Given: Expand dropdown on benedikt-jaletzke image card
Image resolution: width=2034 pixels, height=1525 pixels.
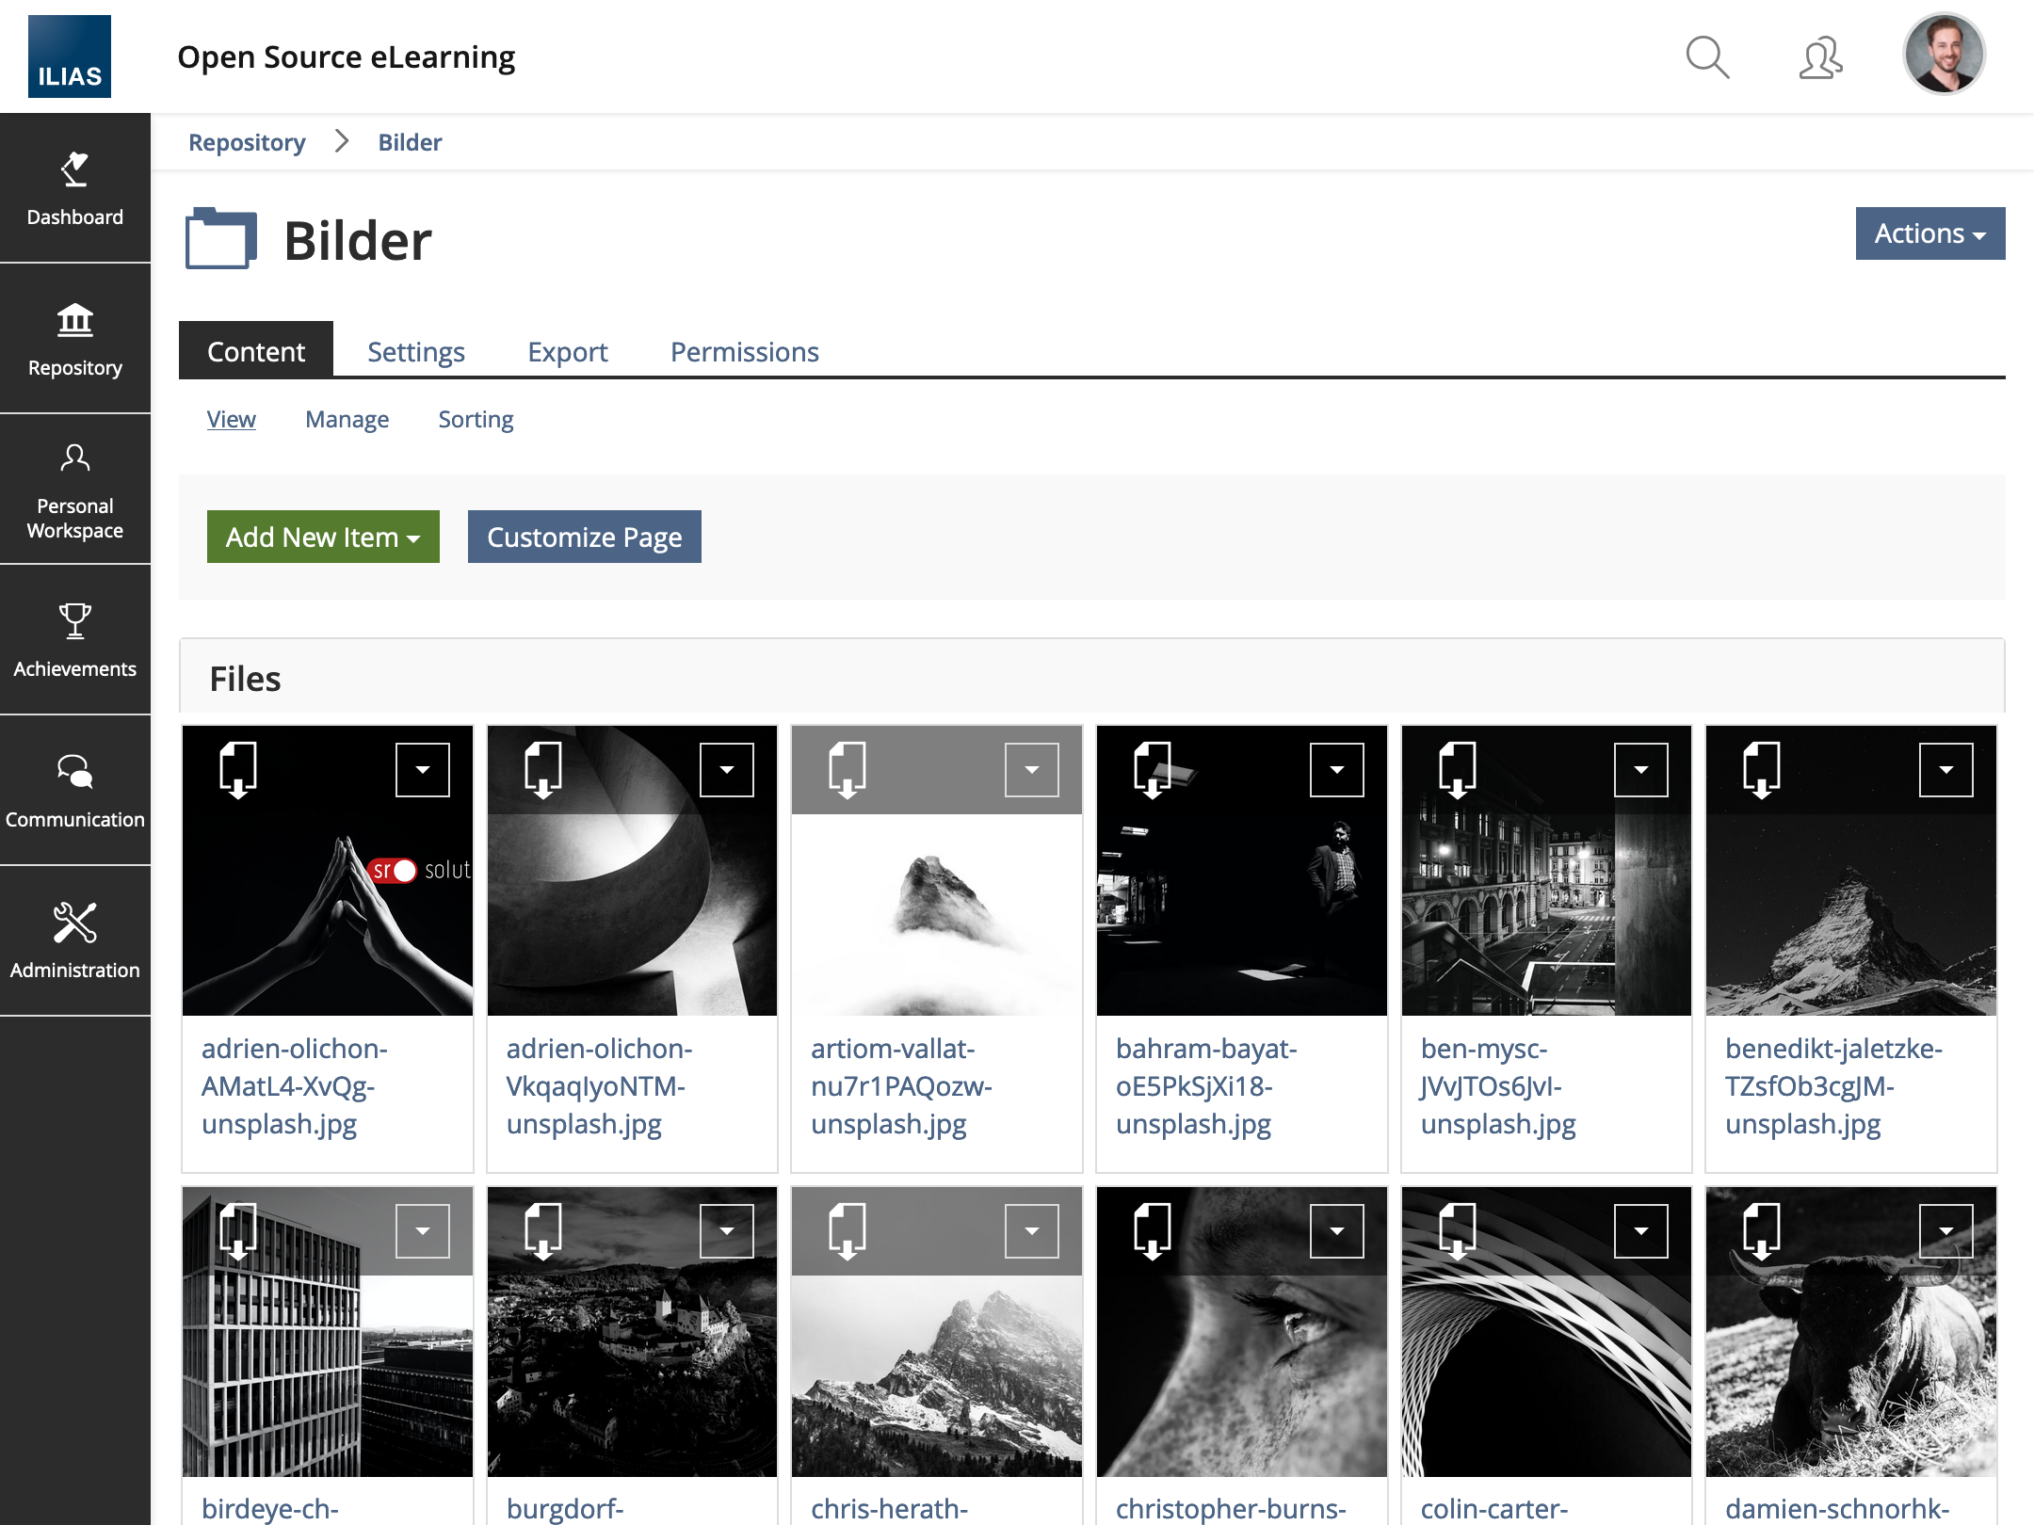Looking at the screenshot, I should point(1945,770).
